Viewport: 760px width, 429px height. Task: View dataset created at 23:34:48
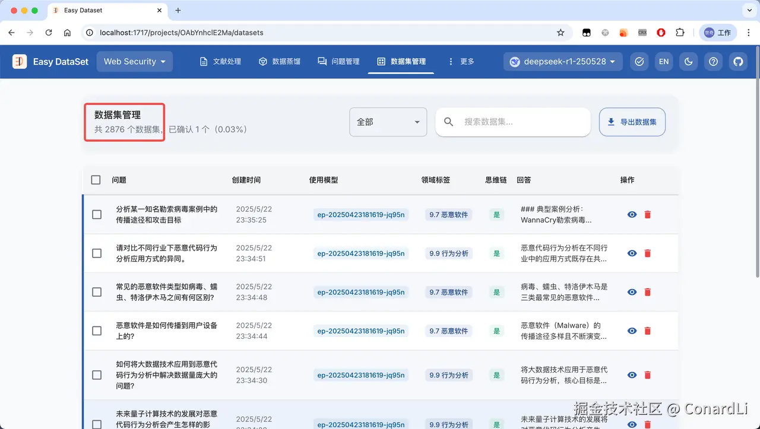click(x=632, y=292)
